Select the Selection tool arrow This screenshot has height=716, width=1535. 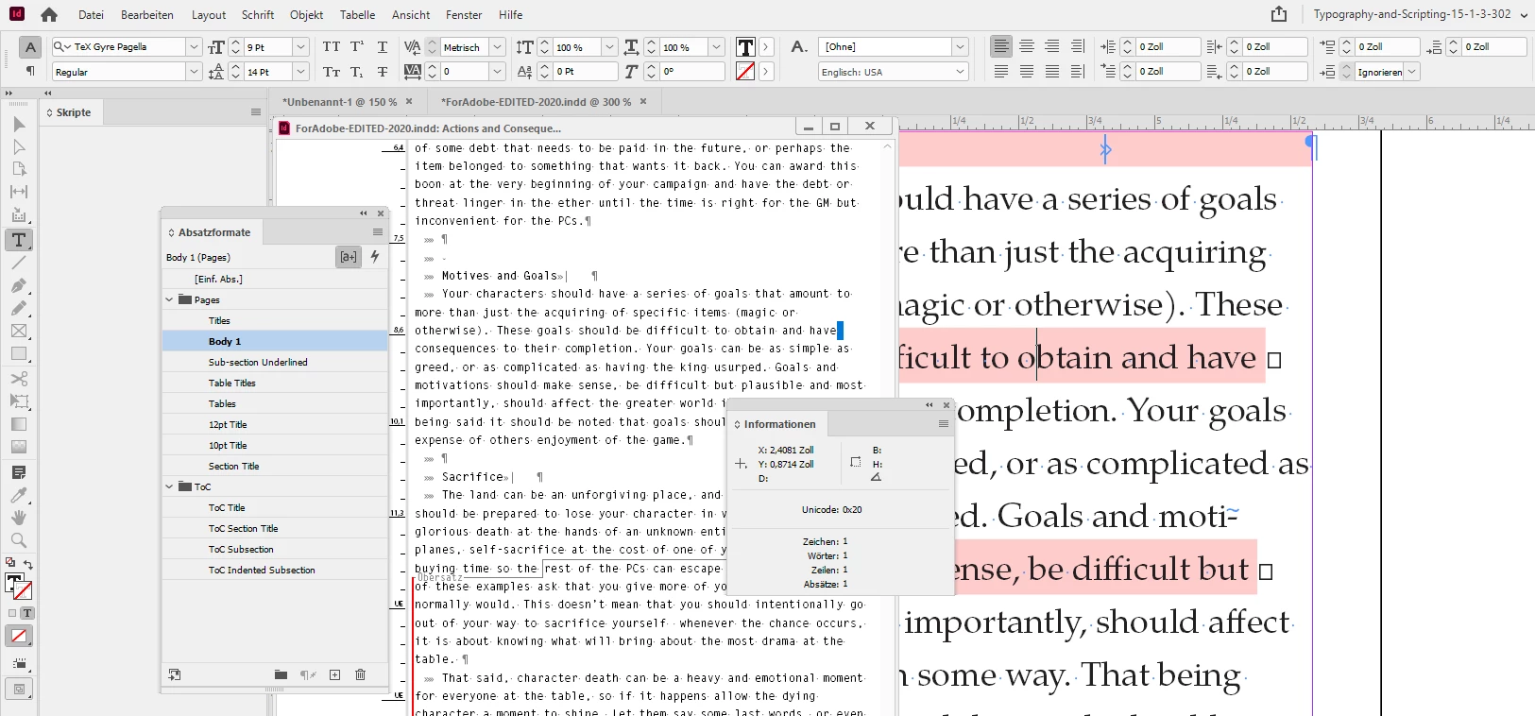tap(19, 125)
